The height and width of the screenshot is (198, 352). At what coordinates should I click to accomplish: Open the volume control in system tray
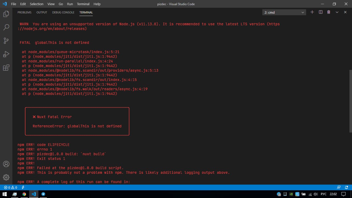(x=315, y=194)
